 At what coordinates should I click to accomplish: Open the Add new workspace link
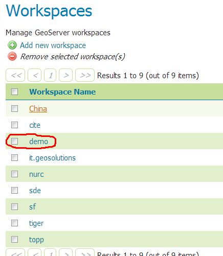(x=53, y=45)
